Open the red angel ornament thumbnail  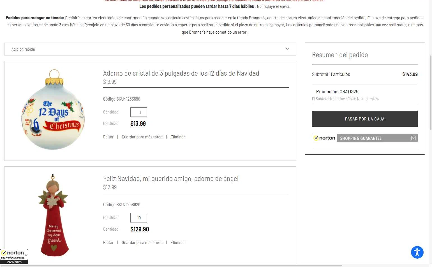(x=54, y=215)
